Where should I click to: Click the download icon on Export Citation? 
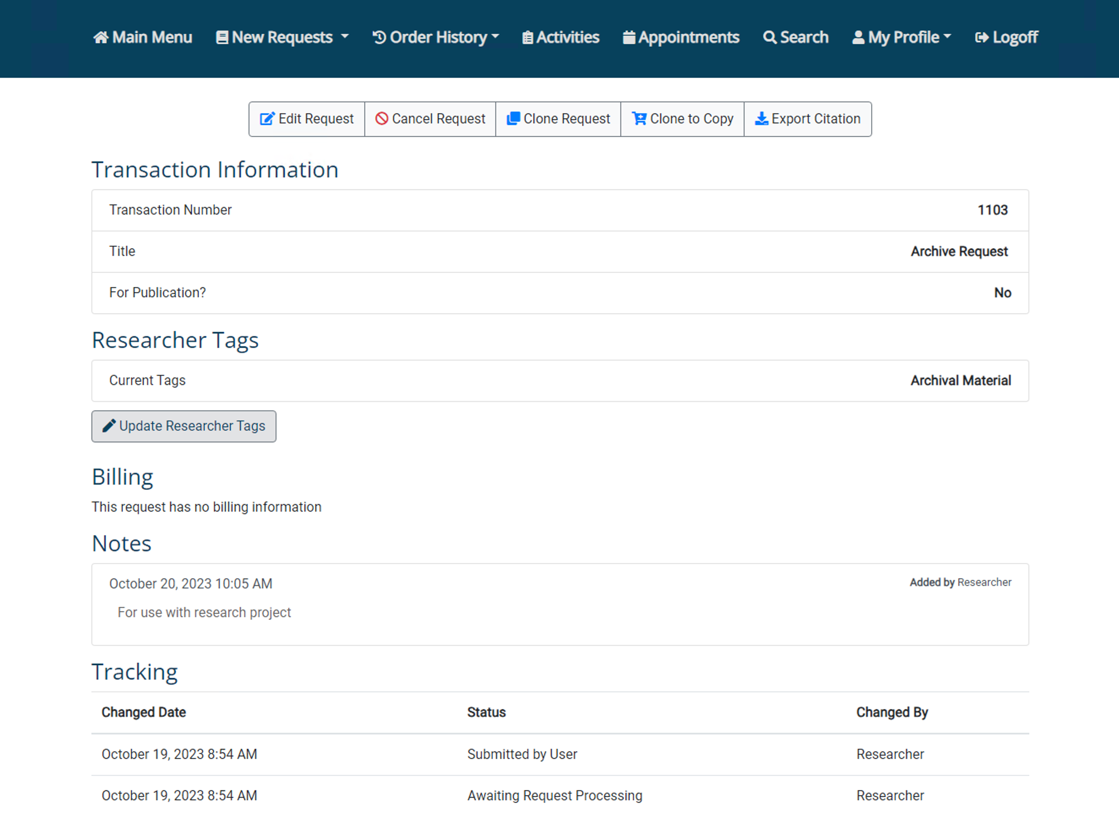761,118
